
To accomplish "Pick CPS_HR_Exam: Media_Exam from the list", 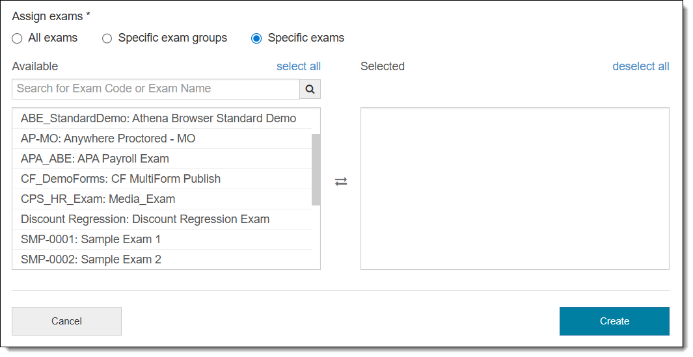I will coord(98,199).
